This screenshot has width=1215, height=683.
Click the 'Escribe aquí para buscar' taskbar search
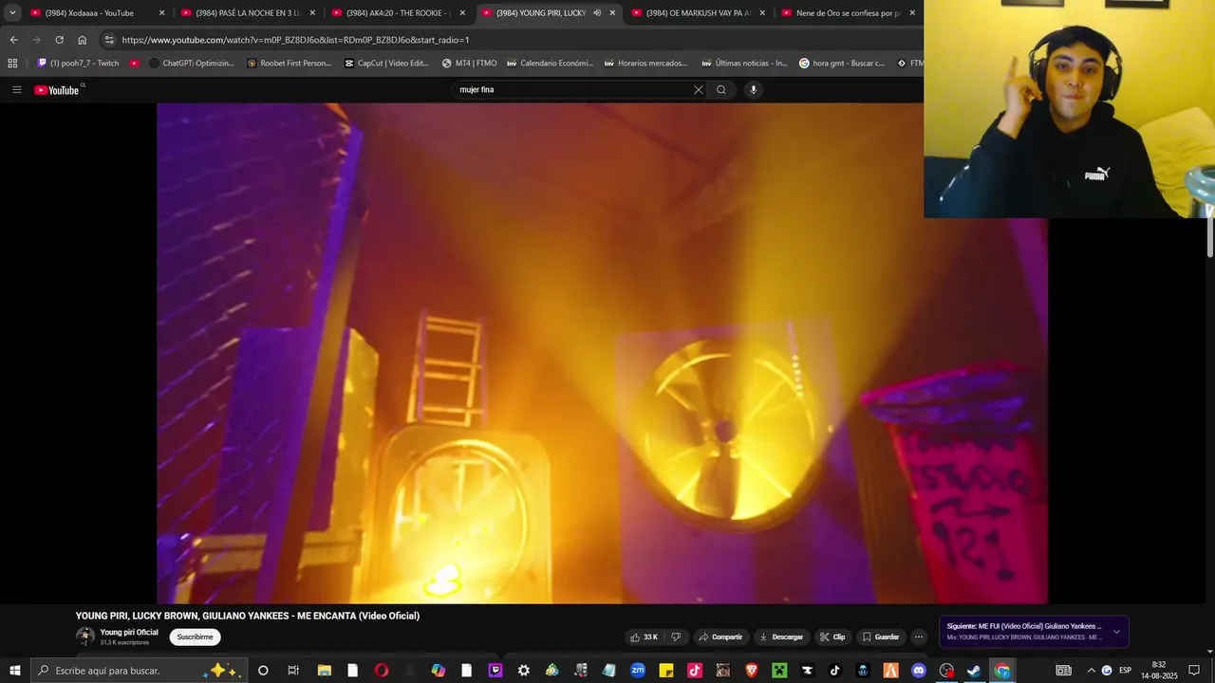click(139, 671)
